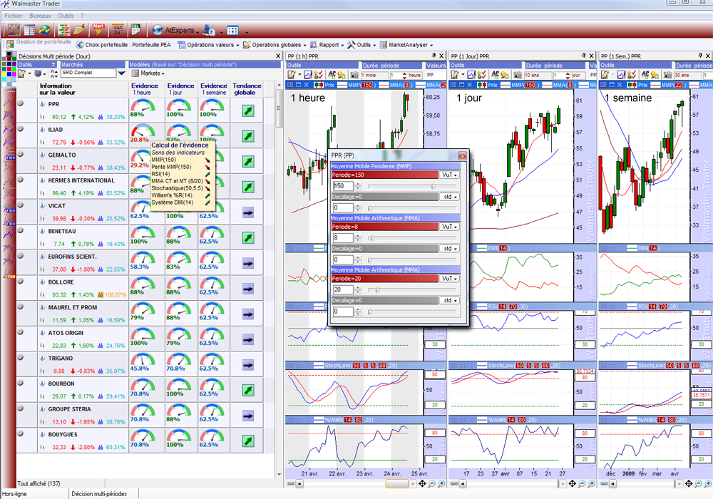This screenshot has height=499, width=713.
Task: Click the green spreadsheet icon in the main toolbar
Action: point(135,30)
